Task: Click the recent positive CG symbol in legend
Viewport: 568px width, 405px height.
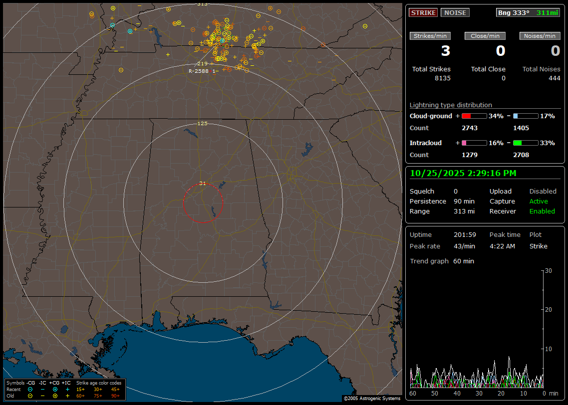Action: 55,389
